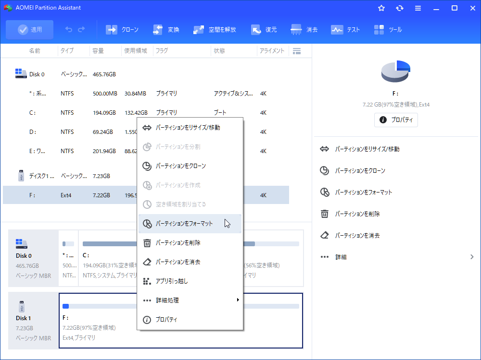This screenshot has height=360, width=481.
Task: Expand 詳細処理 submenu in context menu
Action: click(x=190, y=300)
